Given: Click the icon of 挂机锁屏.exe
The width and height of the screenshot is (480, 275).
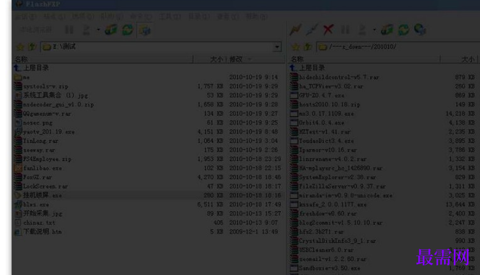Looking at the screenshot, I should [x=18, y=195].
